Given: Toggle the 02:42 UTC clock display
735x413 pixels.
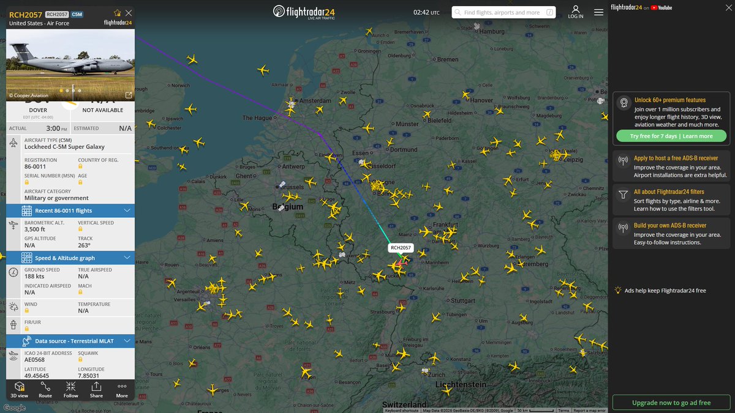Looking at the screenshot, I should coord(426,12).
